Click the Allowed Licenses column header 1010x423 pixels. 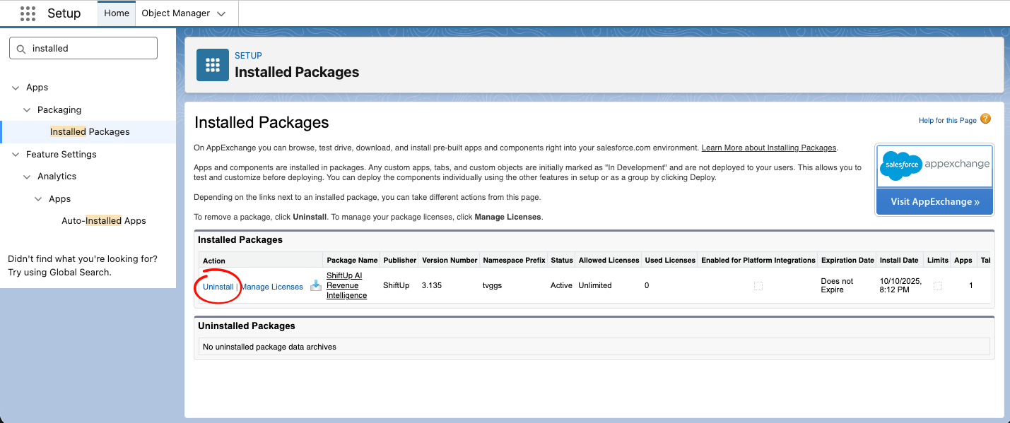609,261
